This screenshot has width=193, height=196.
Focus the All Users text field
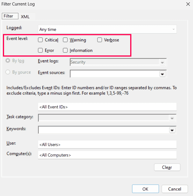107,144
